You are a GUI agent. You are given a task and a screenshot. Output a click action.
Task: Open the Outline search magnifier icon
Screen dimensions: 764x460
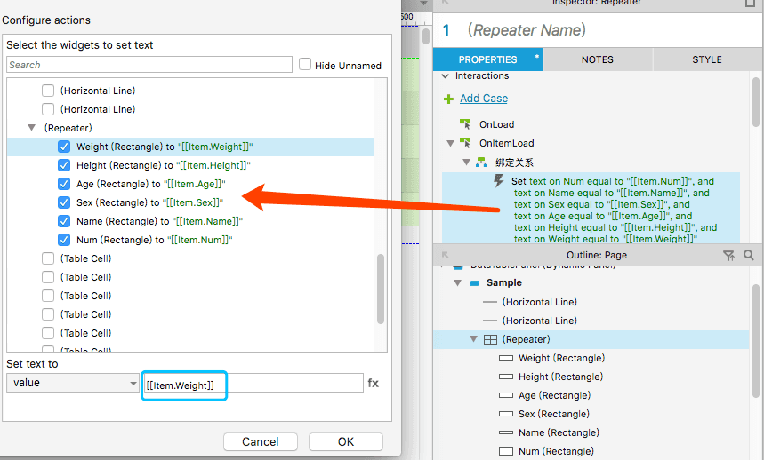(x=748, y=255)
